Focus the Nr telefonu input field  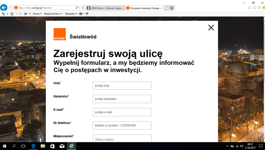(122, 125)
